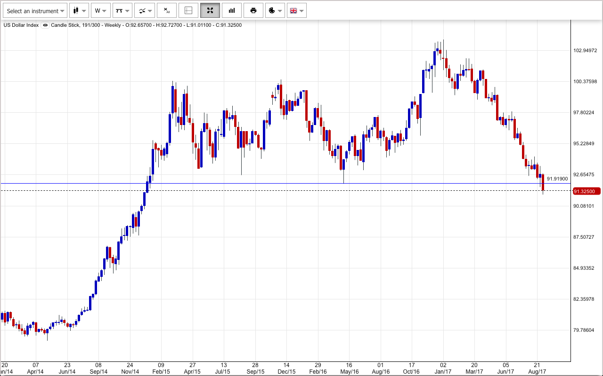Toggle the fullscreen expand button
The height and width of the screenshot is (376, 603).
(210, 11)
